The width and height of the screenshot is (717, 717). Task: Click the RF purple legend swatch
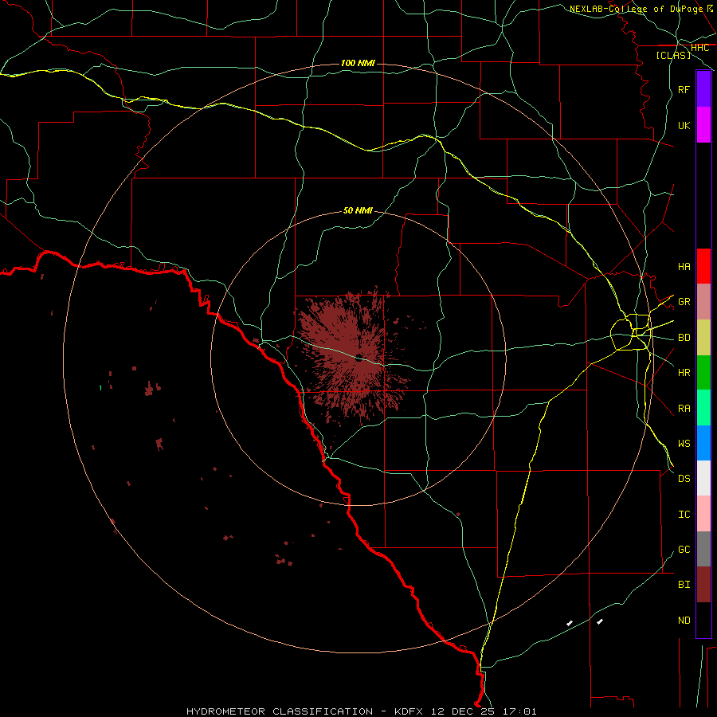(x=703, y=89)
